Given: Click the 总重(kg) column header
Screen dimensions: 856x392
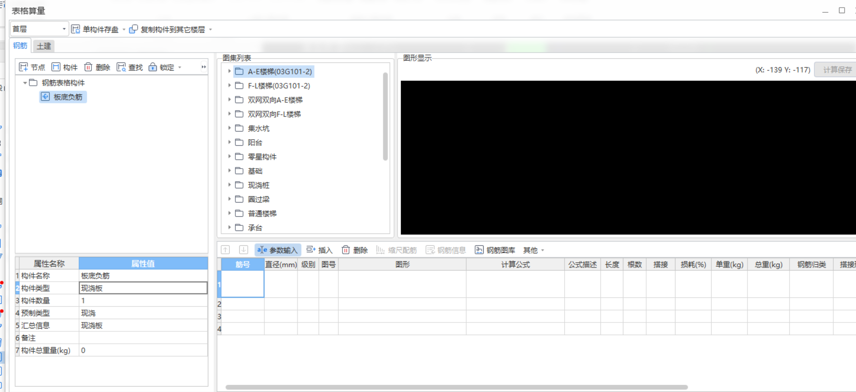Looking at the screenshot, I should pyautogui.click(x=768, y=264).
